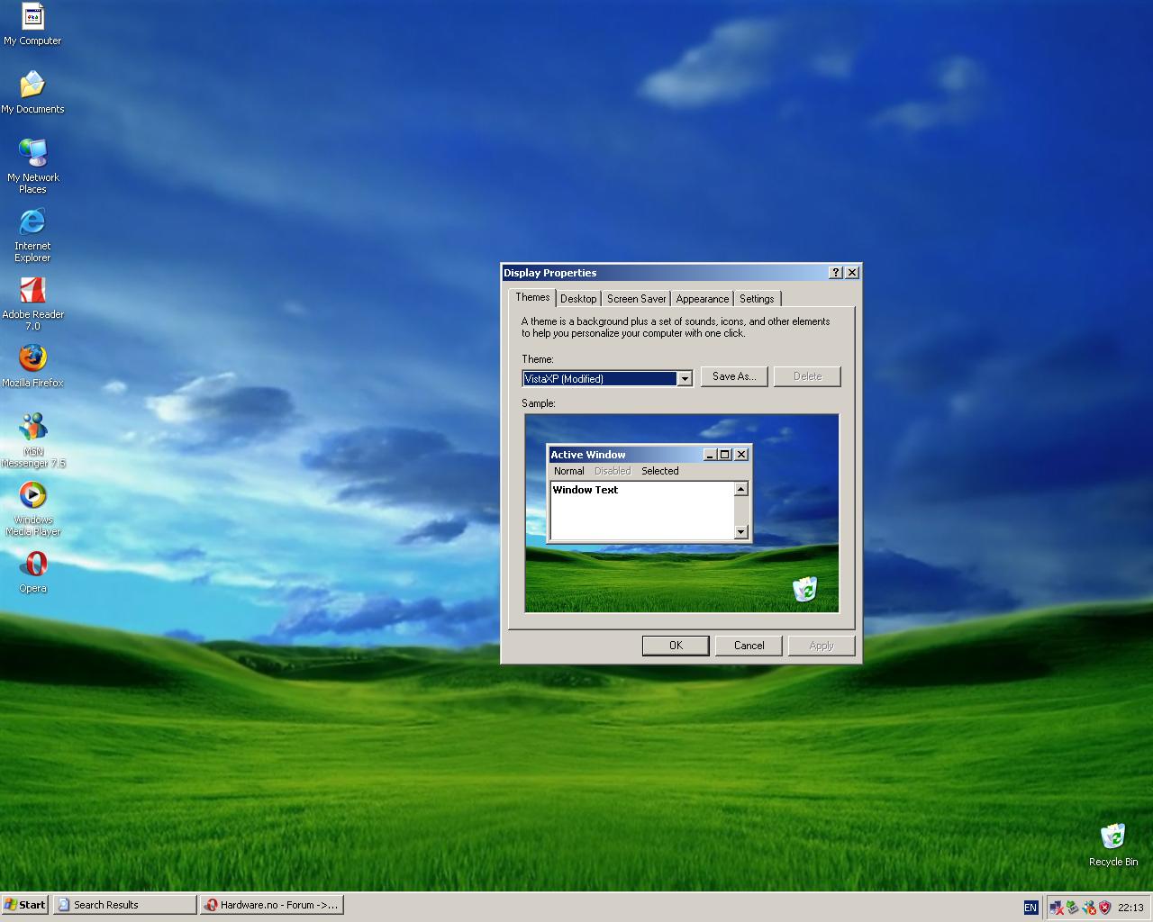Open the Appearance tab
Screen dimensions: 1153x922
[703, 299]
